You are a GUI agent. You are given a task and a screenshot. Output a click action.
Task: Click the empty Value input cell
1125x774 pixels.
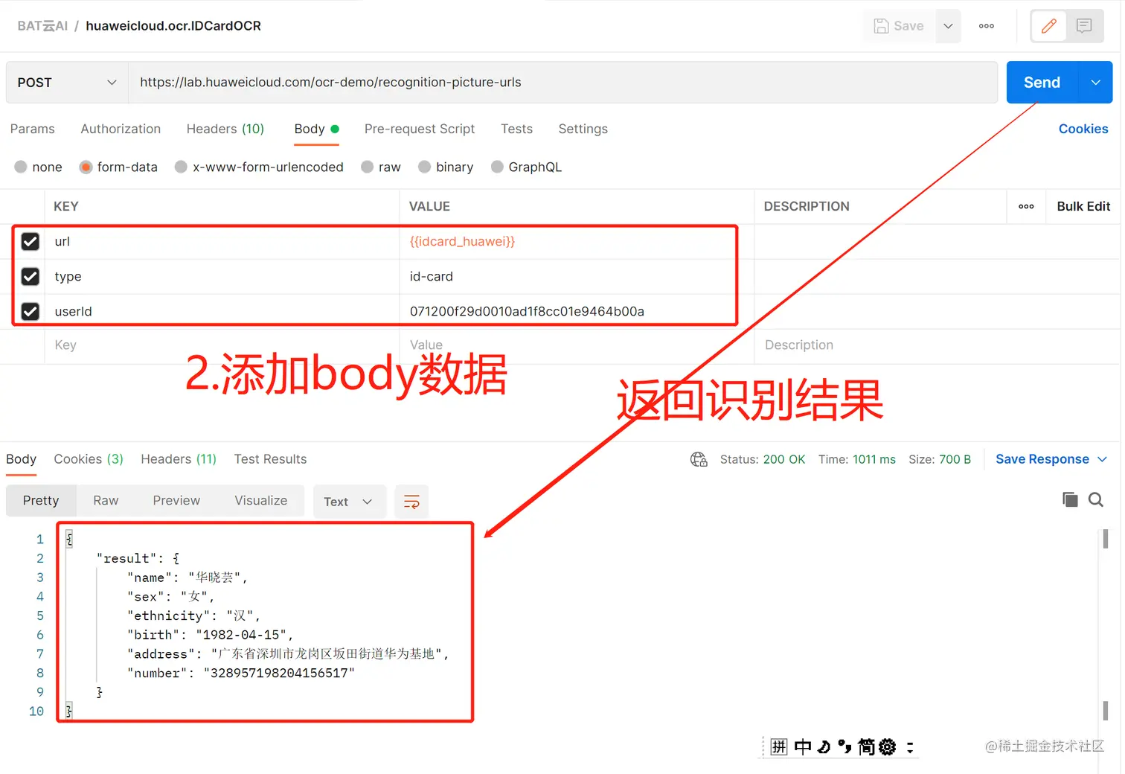tap(577, 345)
